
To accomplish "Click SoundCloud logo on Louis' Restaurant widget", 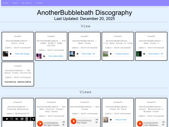I will [x=163, y=122].
